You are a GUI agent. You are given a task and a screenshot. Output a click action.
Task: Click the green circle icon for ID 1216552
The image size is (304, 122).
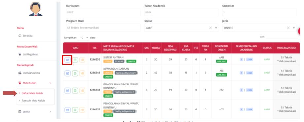(x=75, y=60)
